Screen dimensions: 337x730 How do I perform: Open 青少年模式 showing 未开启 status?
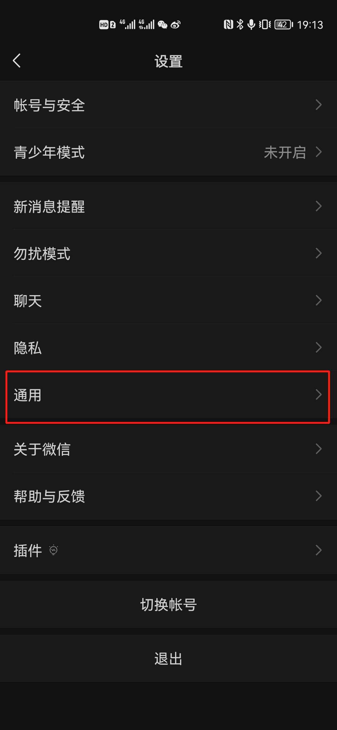(168, 152)
